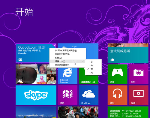Expand the 调整大小(Z) submenu arrow

coord(83,61)
